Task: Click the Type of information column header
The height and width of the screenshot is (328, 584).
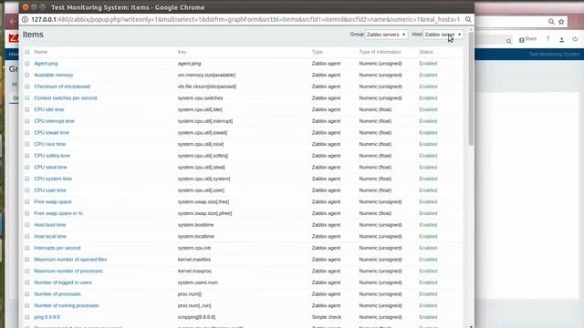Action: coord(380,52)
